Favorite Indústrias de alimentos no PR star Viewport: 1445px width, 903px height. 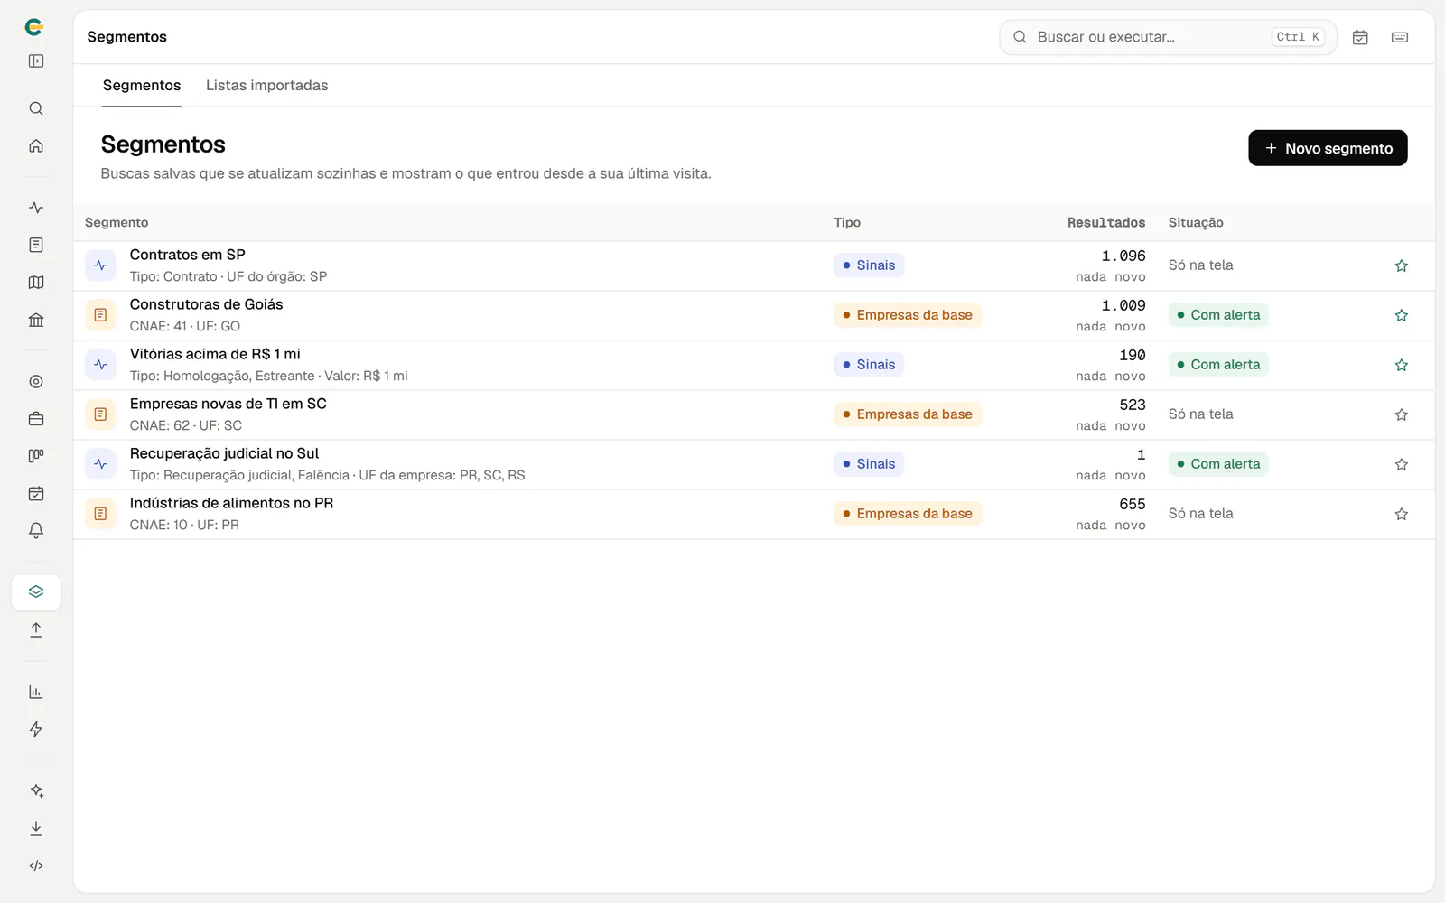tap(1402, 514)
